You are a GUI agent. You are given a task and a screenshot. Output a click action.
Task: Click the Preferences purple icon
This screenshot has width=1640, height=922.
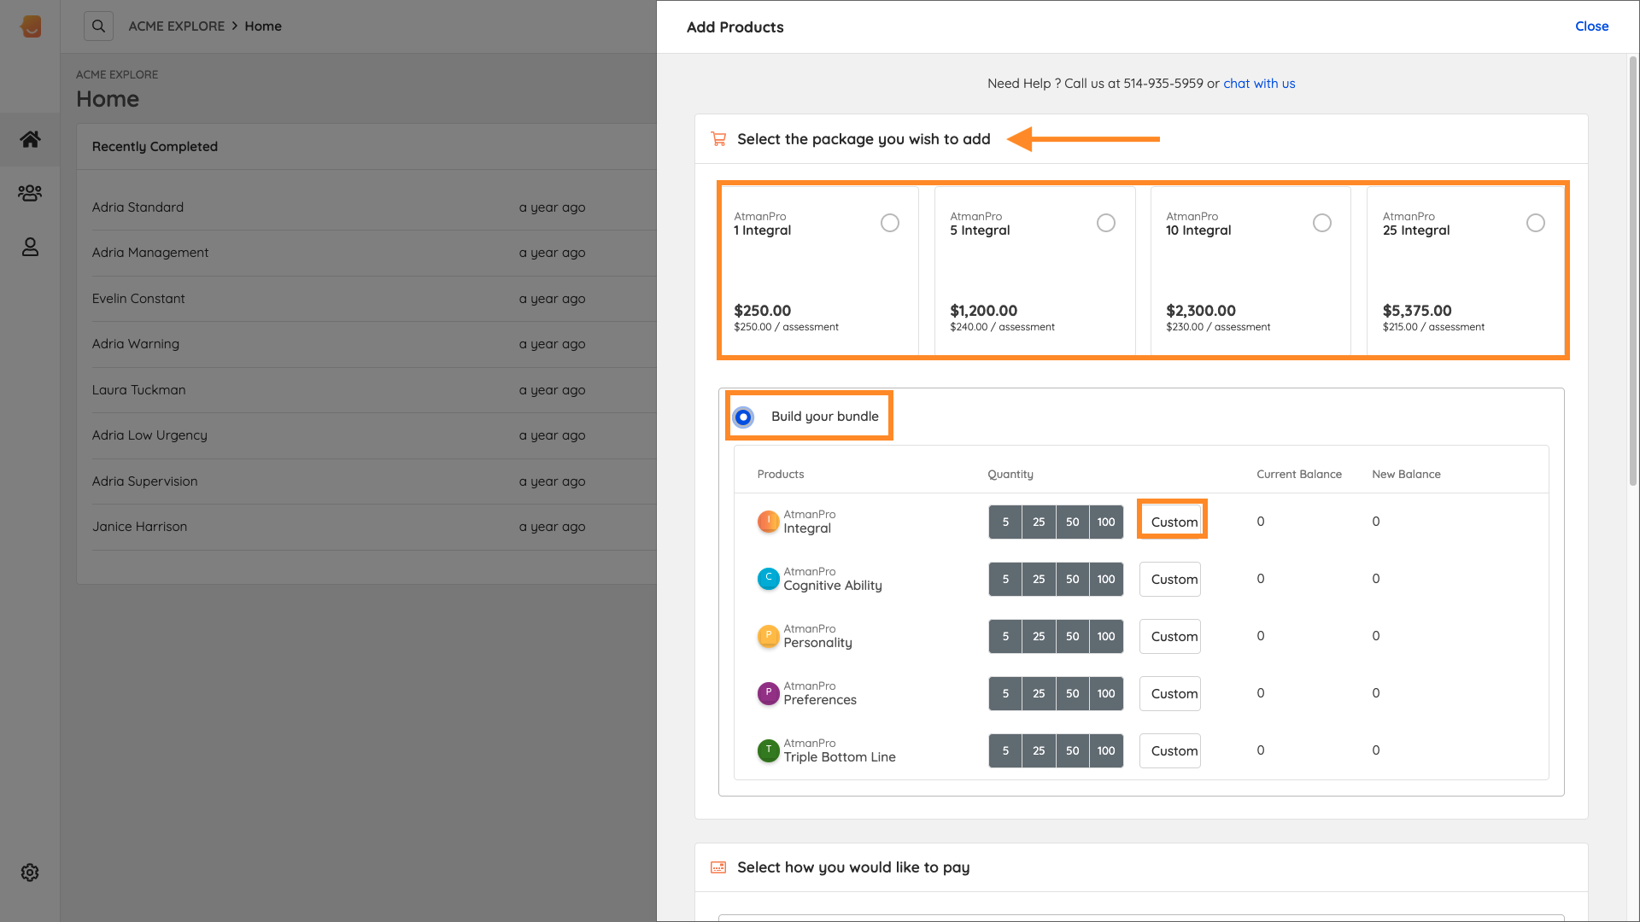click(x=769, y=692)
